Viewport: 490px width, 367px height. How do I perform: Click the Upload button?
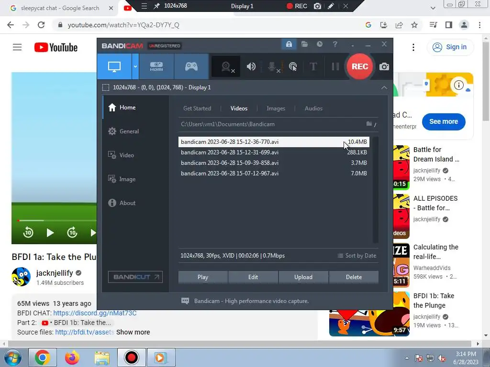(303, 277)
